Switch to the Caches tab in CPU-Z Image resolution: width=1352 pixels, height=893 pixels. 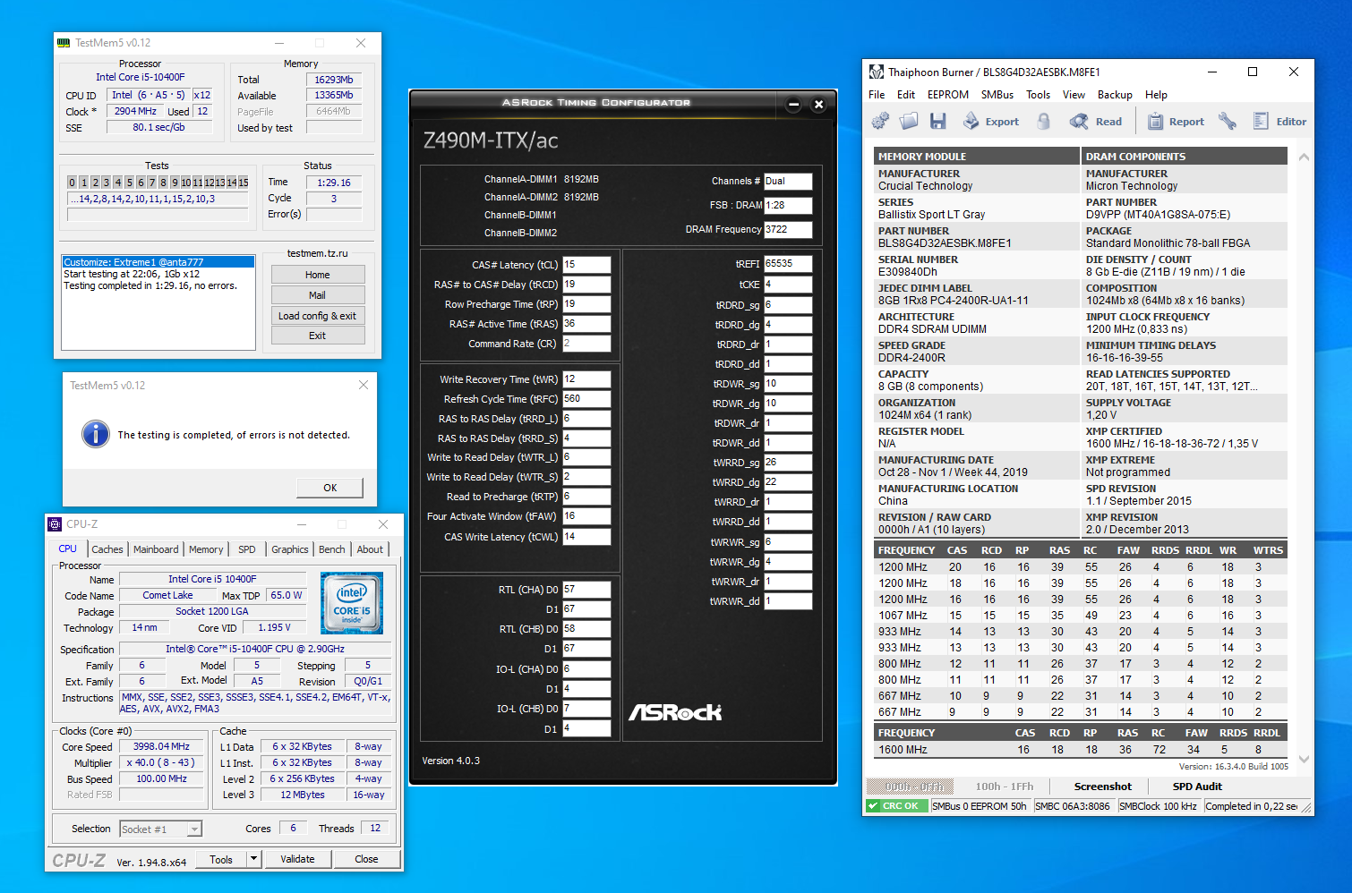[107, 549]
